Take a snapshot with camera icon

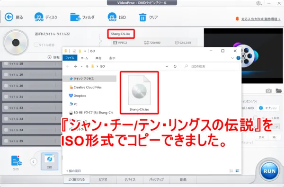[x=268, y=90]
